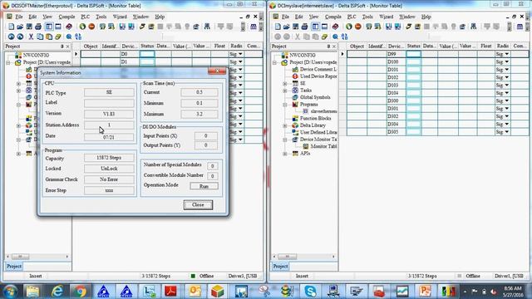The image size is (532, 299).
Task: Open File menu in left ISPSoft window
Action: 19,17
